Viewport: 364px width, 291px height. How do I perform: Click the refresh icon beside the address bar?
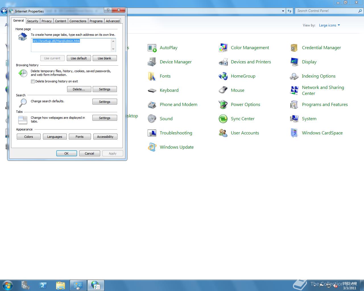(289, 11)
